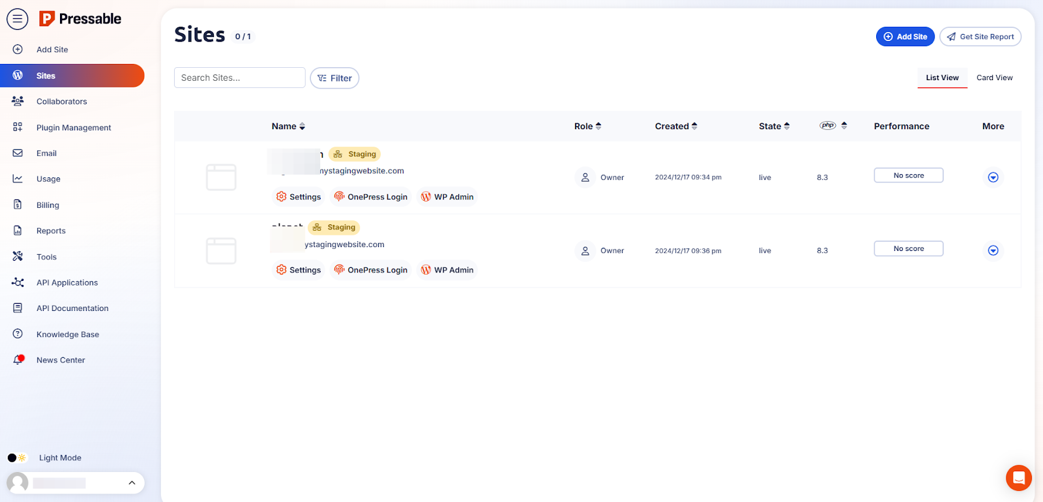
Task: Open Usage in the sidebar
Action: pyautogui.click(x=48, y=179)
